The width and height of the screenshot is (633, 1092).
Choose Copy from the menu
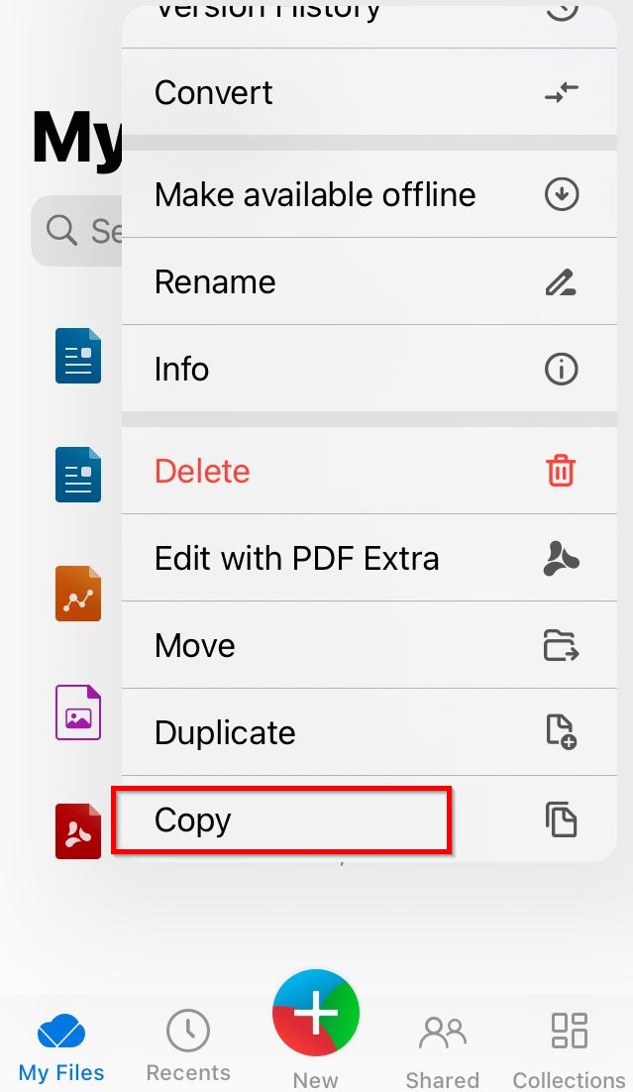coord(369,819)
